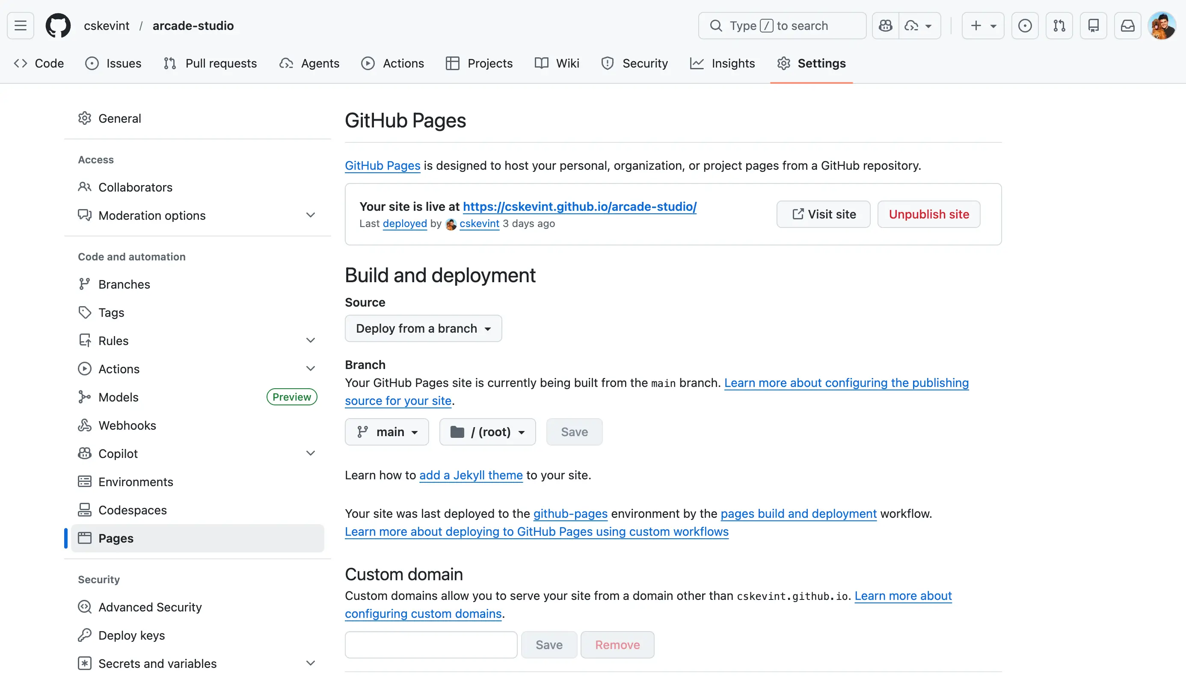Click the Copilot icon in the header

tap(885, 26)
